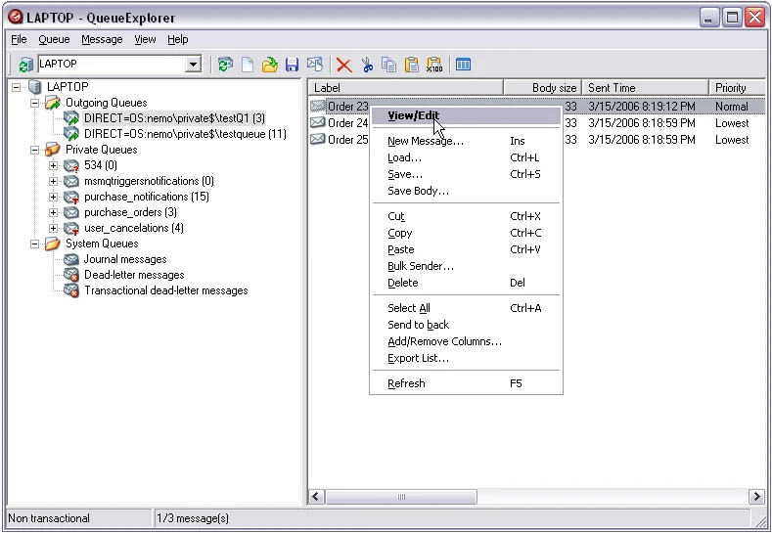Expand the msmqtriggersnotifications queue node
Viewport: 772px width, 533px height.
point(53,181)
